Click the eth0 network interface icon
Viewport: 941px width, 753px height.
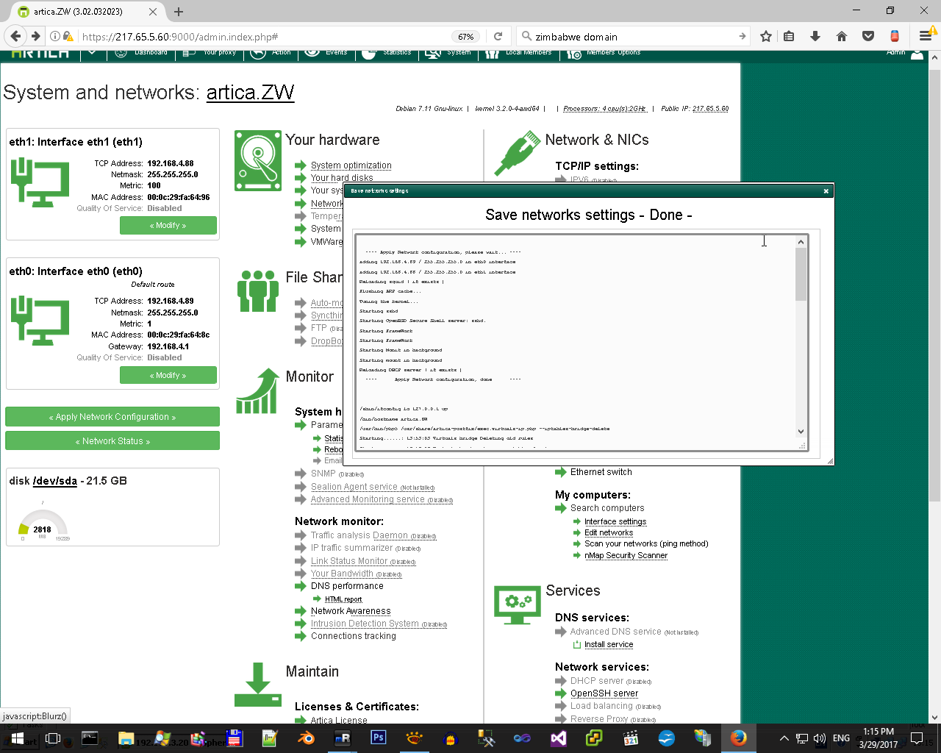click(40, 321)
